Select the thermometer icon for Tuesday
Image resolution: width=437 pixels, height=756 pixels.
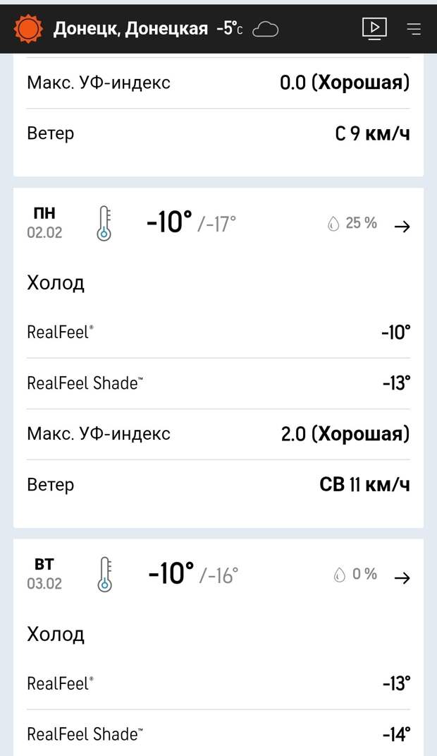click(x=104, y=573)
